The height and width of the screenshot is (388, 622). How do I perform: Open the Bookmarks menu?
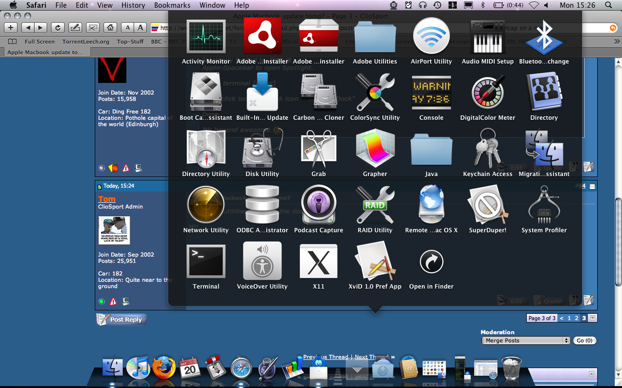172,5
